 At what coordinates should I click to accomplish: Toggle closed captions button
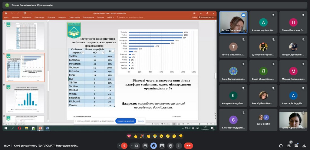point(146,145)
